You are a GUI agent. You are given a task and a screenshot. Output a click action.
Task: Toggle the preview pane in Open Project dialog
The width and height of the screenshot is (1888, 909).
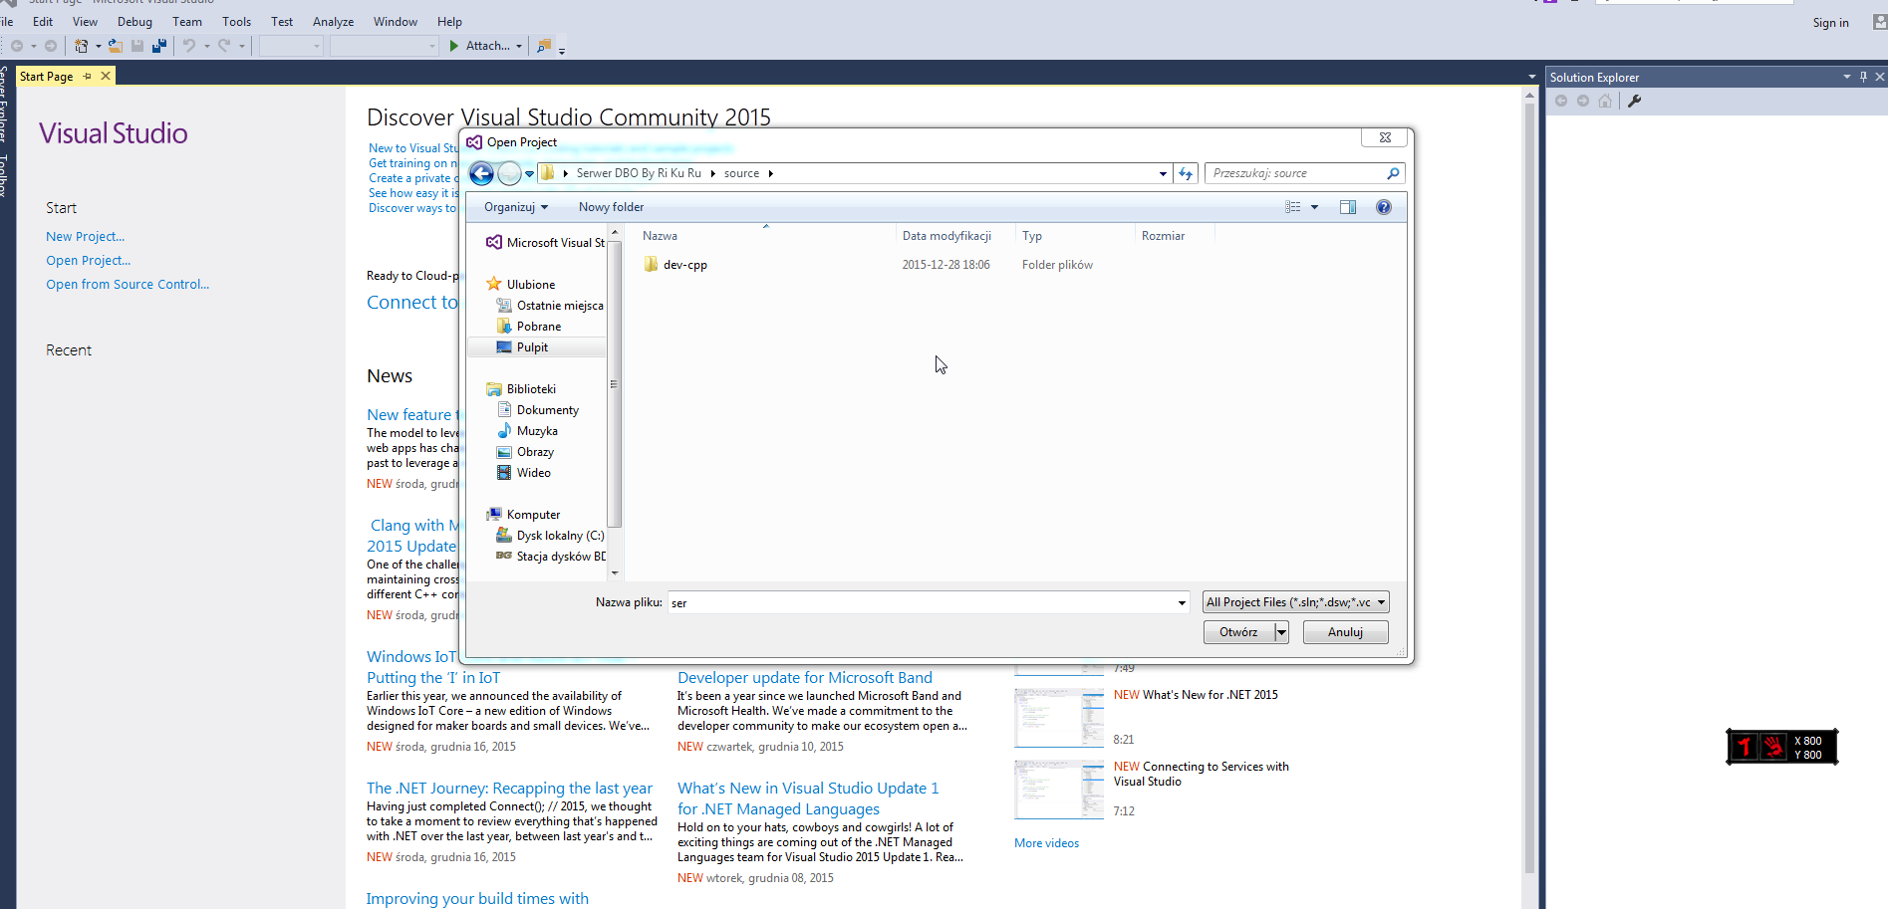[x=1348, y=207]
